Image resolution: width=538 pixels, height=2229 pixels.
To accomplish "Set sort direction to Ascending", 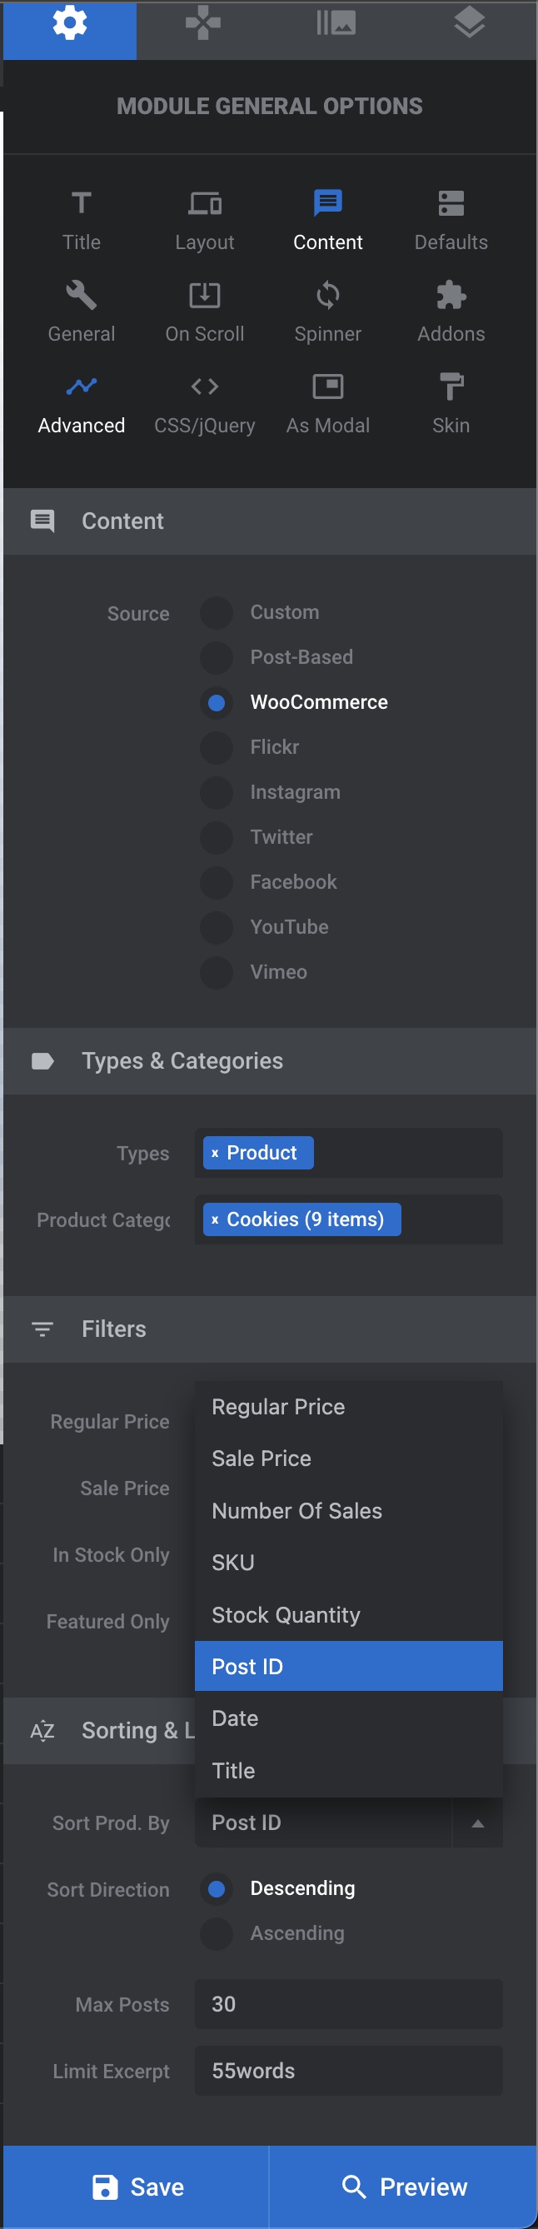I will coord(217,1933).
